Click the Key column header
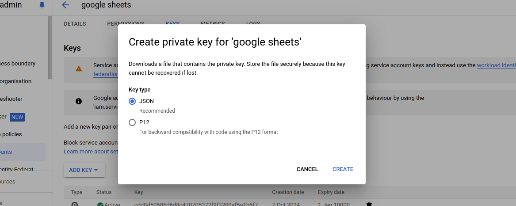 (138, 192)
